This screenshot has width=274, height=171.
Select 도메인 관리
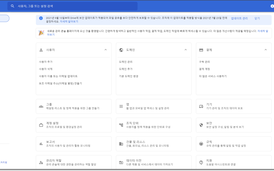(x=126, y=62)
